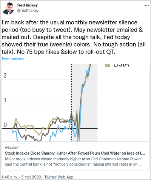
Task: Click the DJIA legend color square
Action: (x=108, y=65)
